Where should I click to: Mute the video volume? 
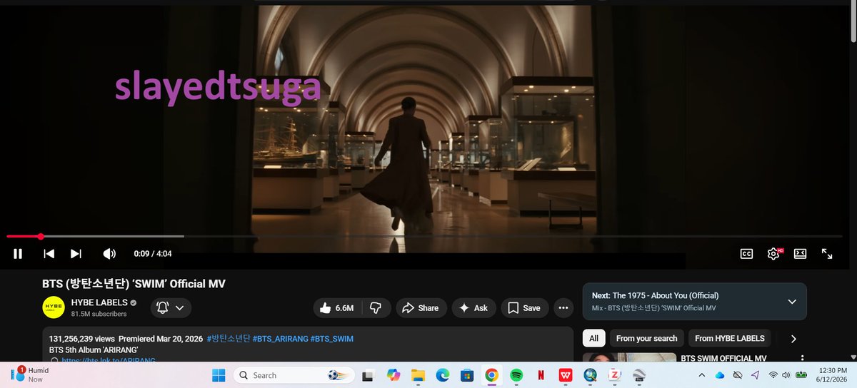coord(109,253)
